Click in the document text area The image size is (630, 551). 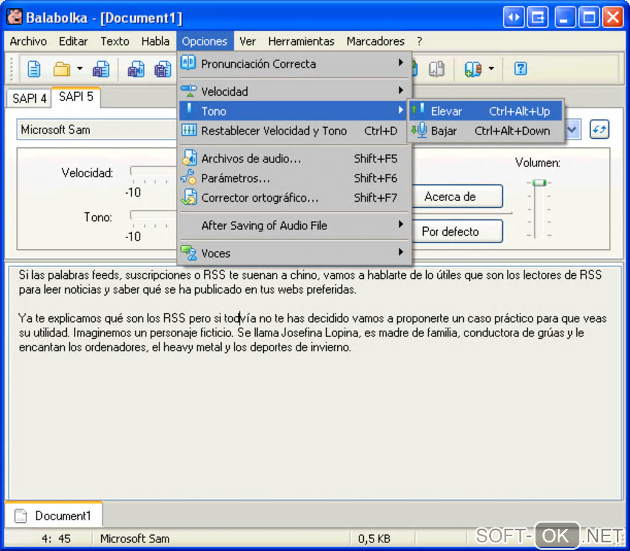[315, 383]
